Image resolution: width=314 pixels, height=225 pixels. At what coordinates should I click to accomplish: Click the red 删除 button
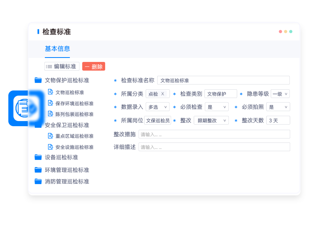(x=94, y=67)
